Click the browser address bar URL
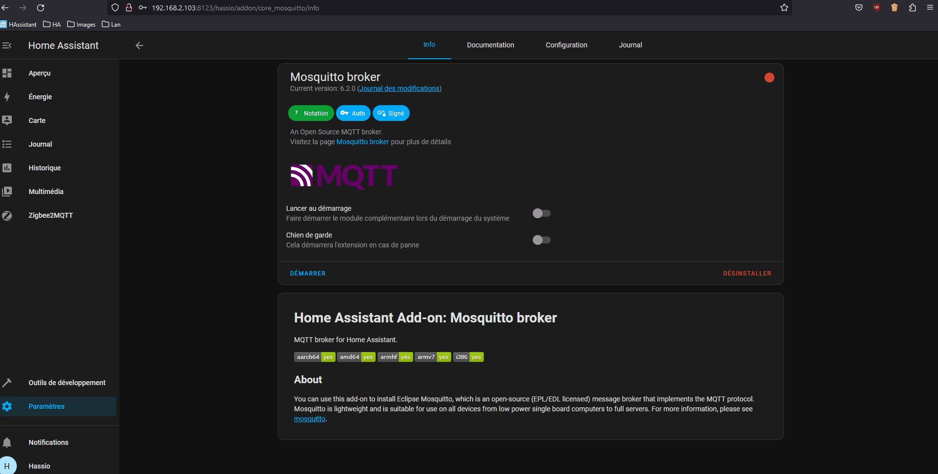The image size is (938, 474). point(235,8)
